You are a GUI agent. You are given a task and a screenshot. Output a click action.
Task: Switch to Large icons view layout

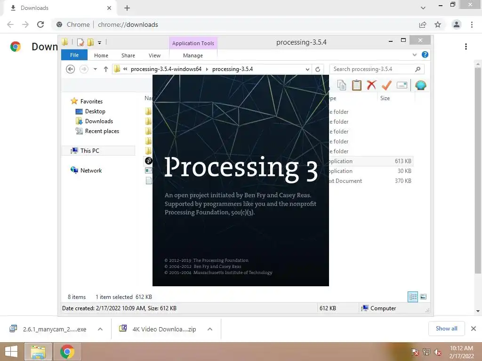coord(423,297)
